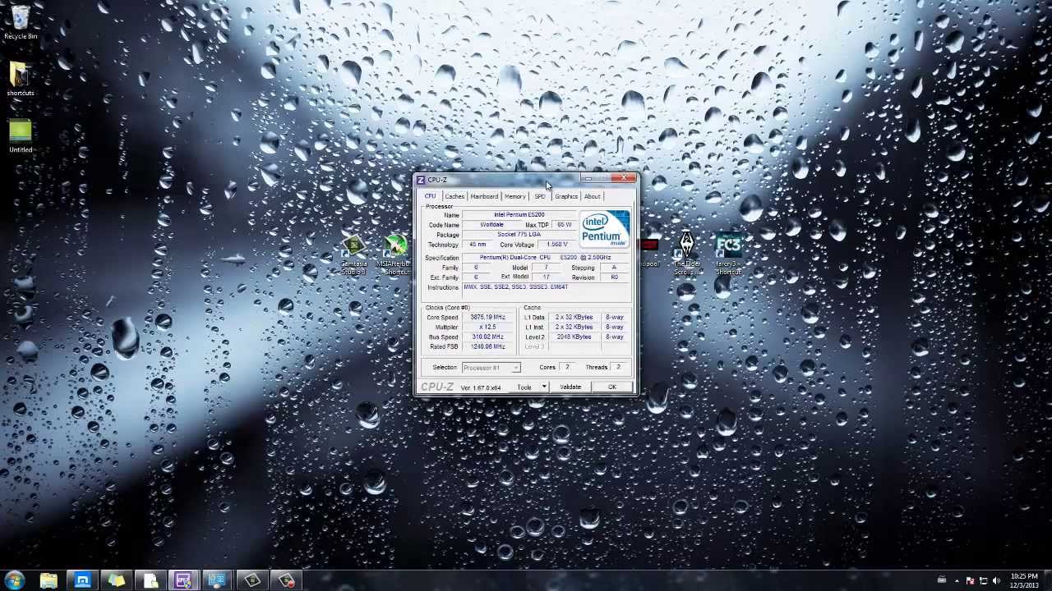Click the Core Voltage value field

[557, 245]
